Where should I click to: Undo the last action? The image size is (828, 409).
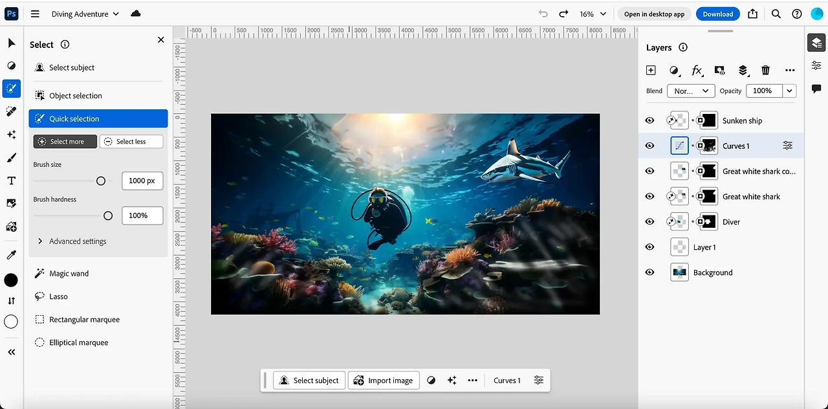[x=543, y=14]
